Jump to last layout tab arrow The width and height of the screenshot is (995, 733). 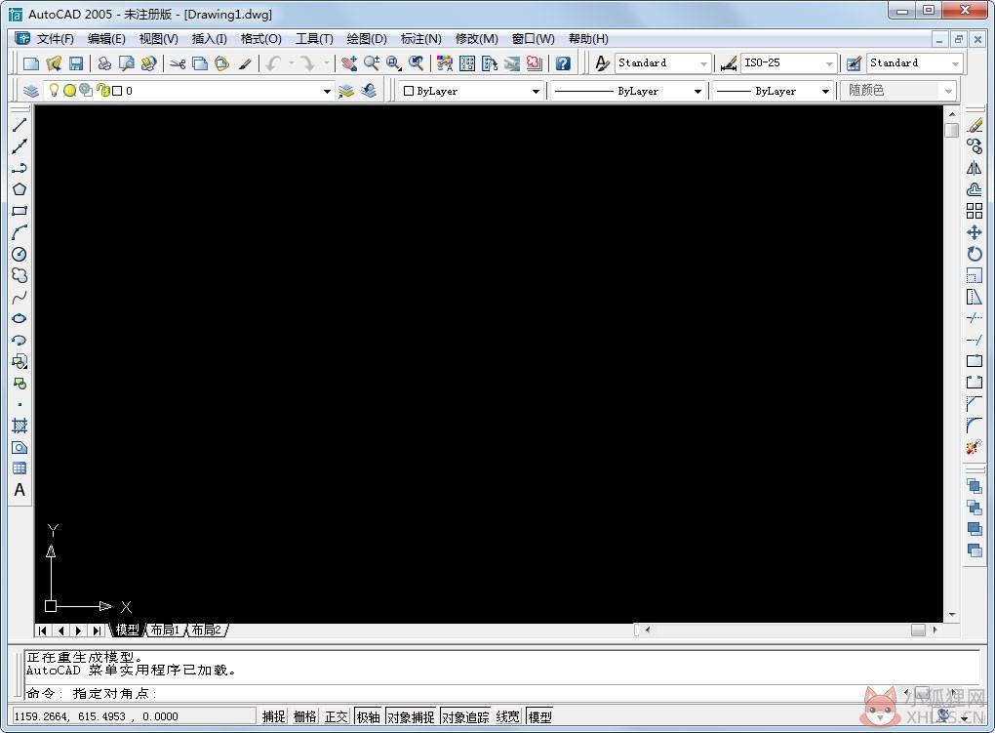(x=97, y=631)
